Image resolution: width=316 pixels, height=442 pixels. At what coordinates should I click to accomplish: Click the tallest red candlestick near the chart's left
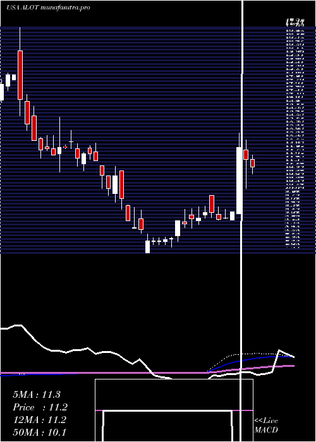click(20, 75)
